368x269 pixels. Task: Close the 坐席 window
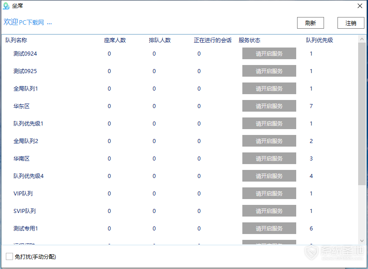pos(360,6)
